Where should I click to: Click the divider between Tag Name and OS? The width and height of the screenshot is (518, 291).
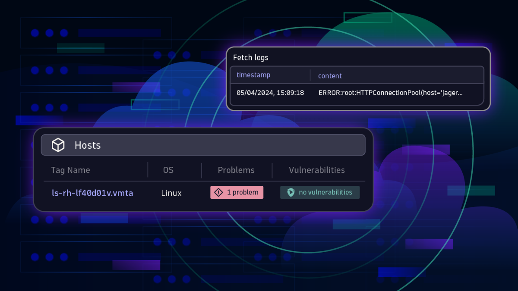[148, 170]
